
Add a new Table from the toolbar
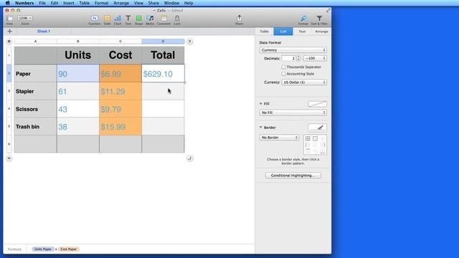tap(107, 20)
